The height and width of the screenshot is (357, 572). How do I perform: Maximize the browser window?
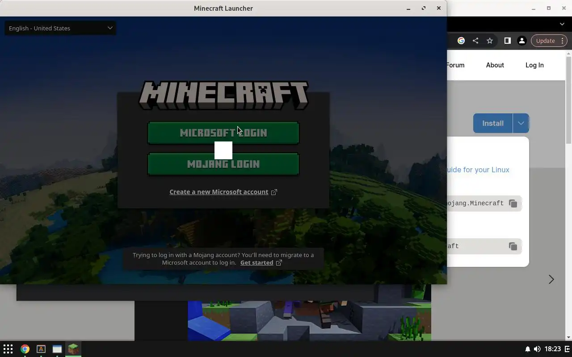[x=549, y=8]
